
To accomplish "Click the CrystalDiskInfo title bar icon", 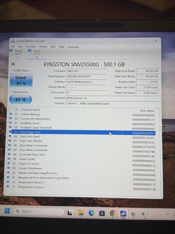I will (x=13, y=41).
